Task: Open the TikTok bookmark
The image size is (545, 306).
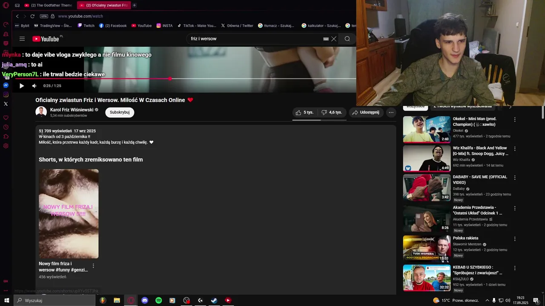Action: 197,25
